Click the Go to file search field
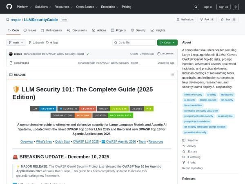This screenshot has height=184, width=245. (134, 43)
